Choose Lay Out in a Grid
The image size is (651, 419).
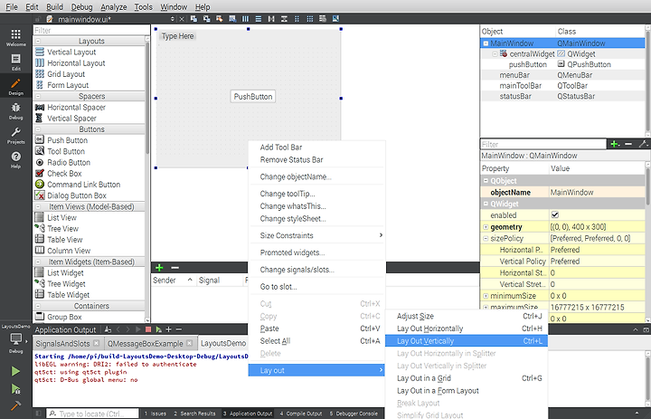click(467, 378)
